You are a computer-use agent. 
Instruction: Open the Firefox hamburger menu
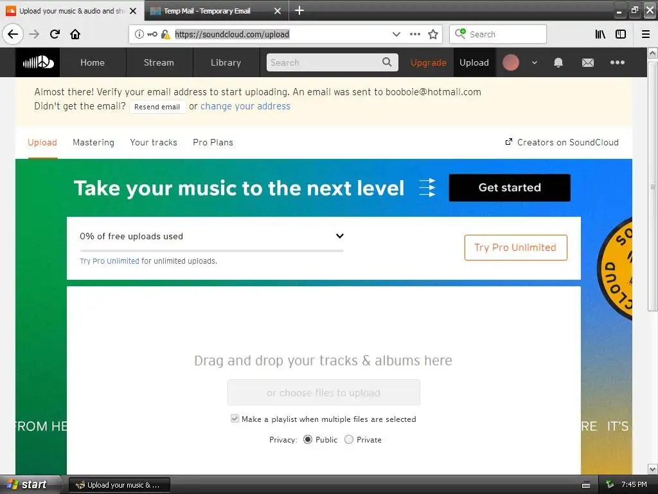coord(646,34)
